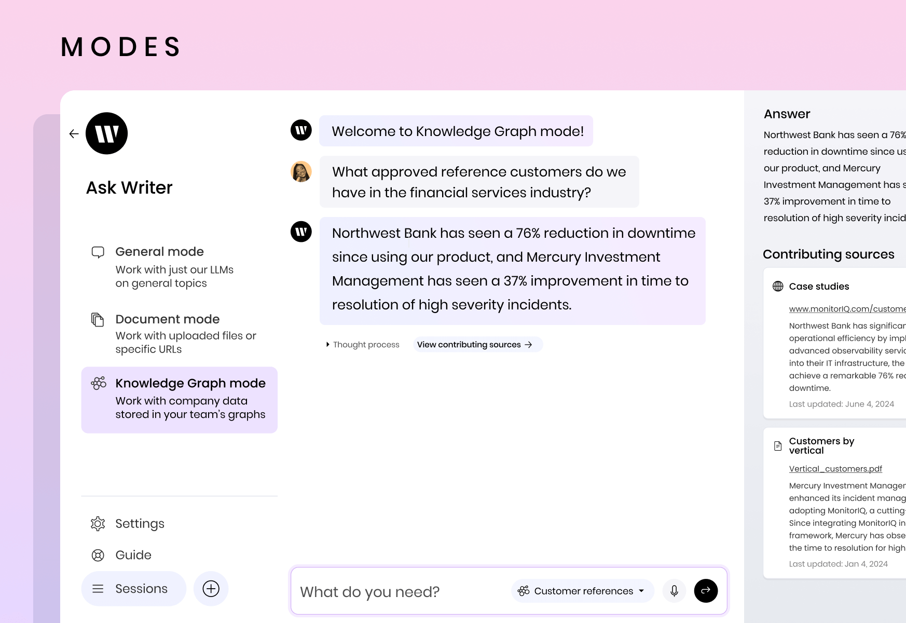Open Vertical_customers.pdf link
The width and height of the screenshot is (906, 623).
pyautogui.click(x=835, y=469)
